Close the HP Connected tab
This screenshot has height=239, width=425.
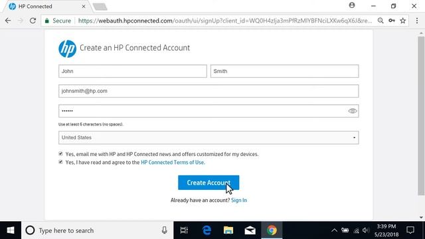tap(84, 6)
